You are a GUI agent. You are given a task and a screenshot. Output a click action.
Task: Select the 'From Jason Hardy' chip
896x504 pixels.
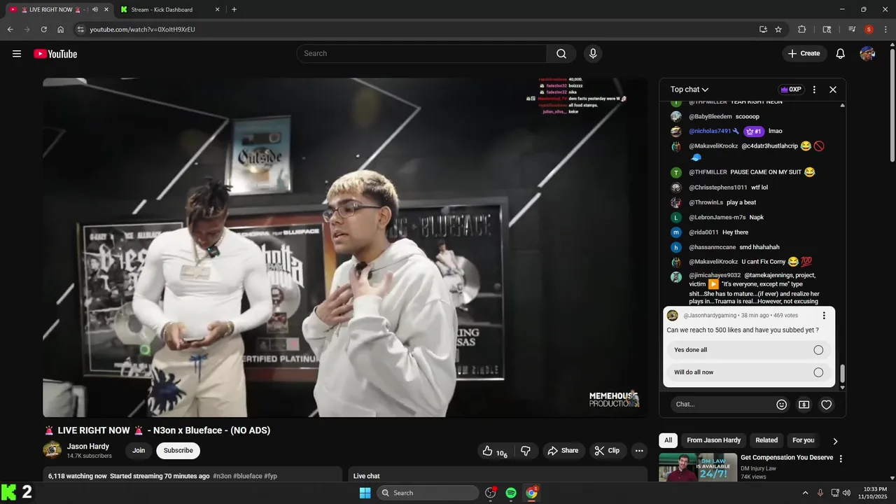(713, 440)
